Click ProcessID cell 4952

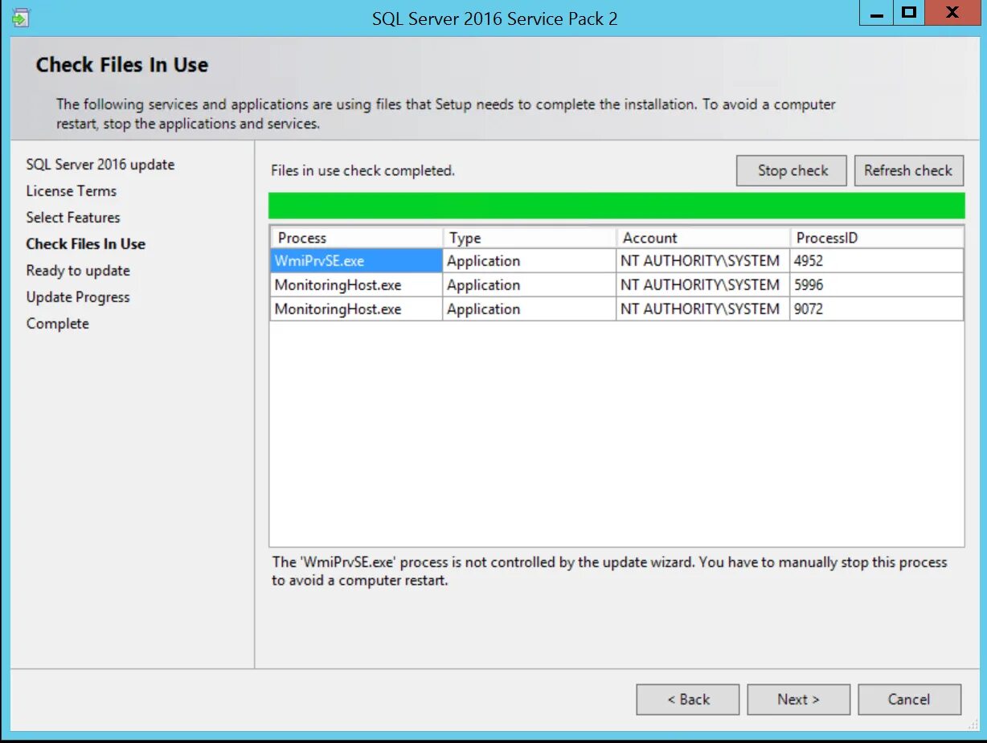[877, 261]
